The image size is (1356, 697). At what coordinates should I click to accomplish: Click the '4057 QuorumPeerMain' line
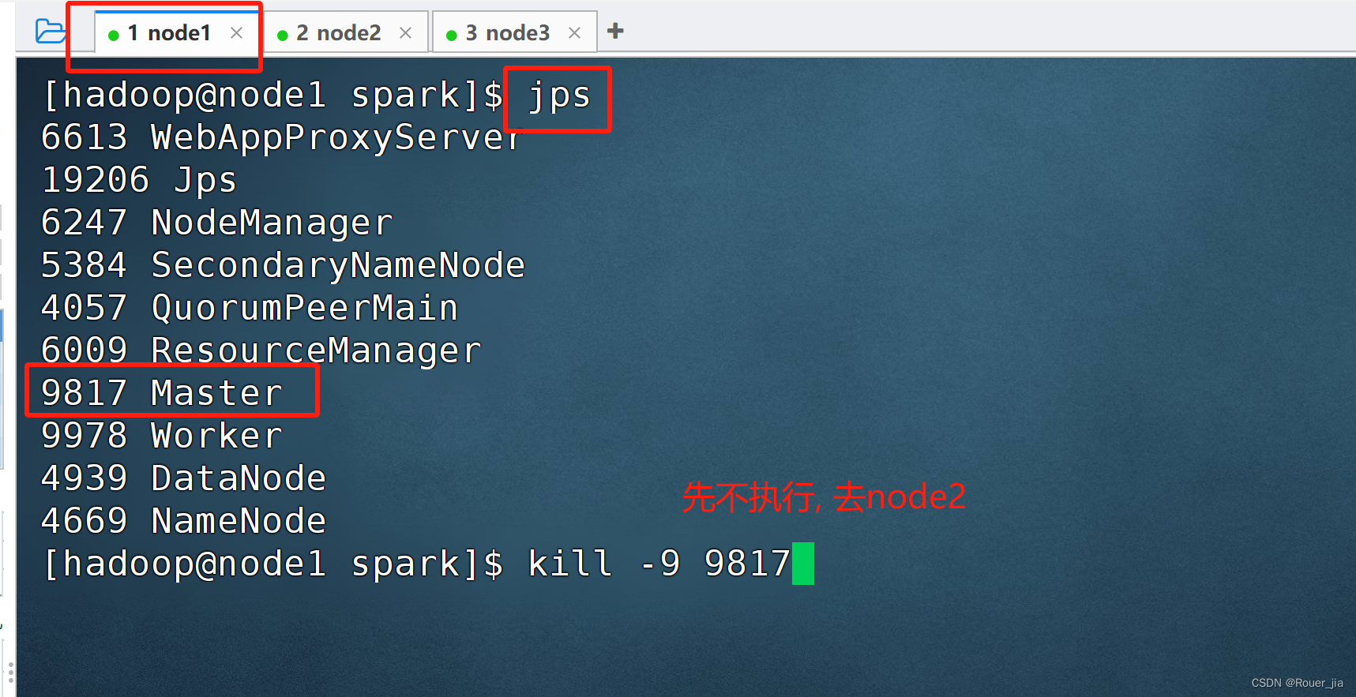point(250,308)
